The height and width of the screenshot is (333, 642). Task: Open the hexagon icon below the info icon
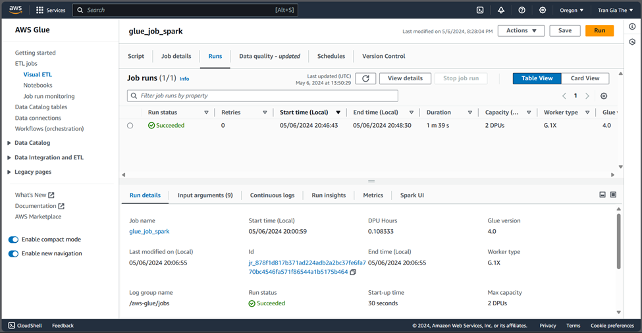[x=632, y=41]
